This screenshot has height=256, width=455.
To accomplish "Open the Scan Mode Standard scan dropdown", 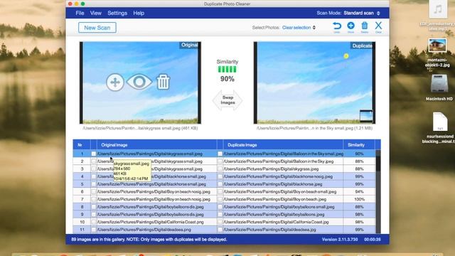I will coord(362,13).
